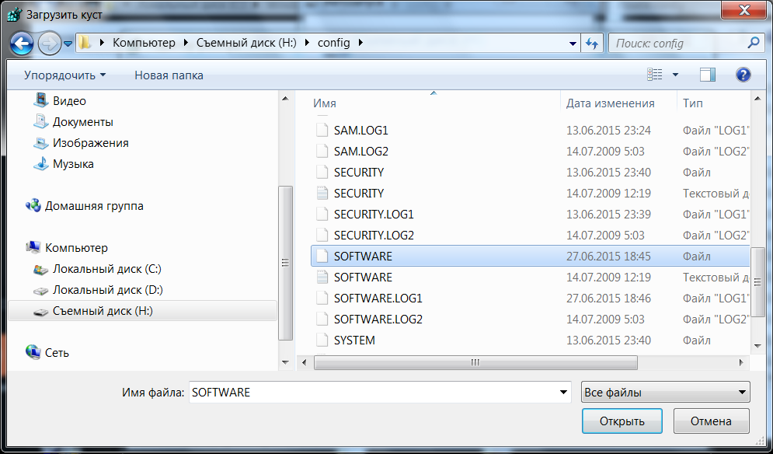Click the Отмена button

tap(712, 421)
